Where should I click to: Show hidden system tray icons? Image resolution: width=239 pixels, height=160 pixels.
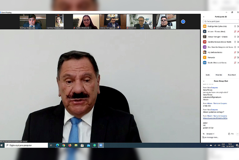(207, 145)
